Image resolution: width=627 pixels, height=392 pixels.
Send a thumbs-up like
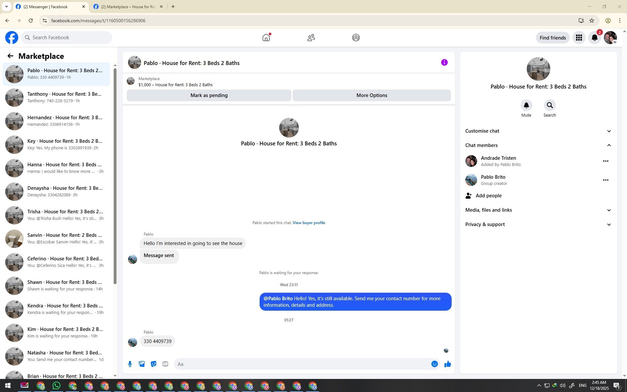[447, 364]
